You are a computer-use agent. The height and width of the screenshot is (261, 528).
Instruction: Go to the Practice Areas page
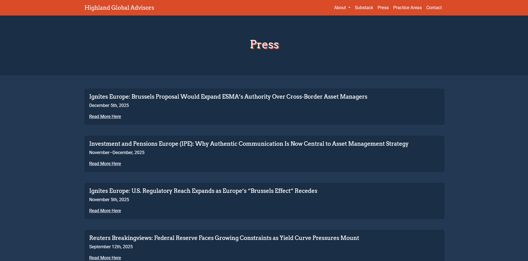click(407, 8)
